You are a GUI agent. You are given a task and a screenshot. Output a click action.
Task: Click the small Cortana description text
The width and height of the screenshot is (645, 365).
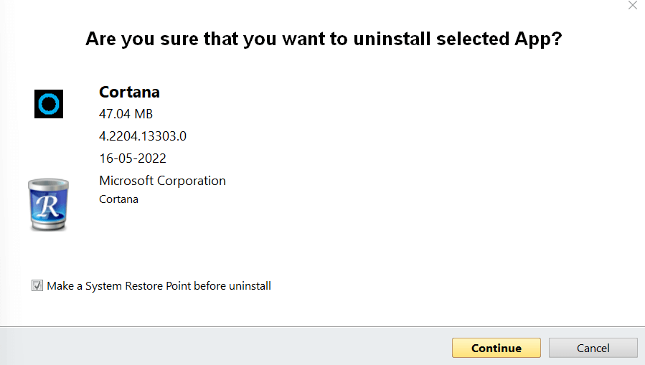tap(118, 199)
